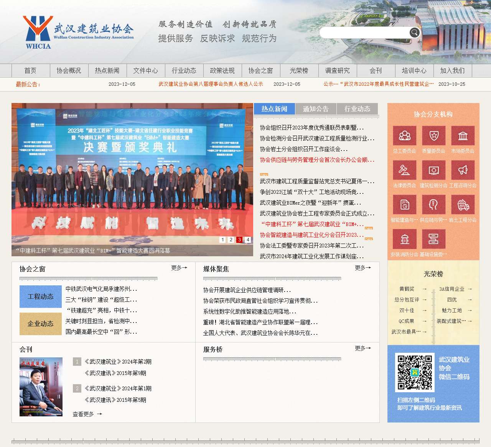Viewport: 491px width, 447px height.
Task: Click the 建筑检测分会 monitor icon
Action: [433, 170]
